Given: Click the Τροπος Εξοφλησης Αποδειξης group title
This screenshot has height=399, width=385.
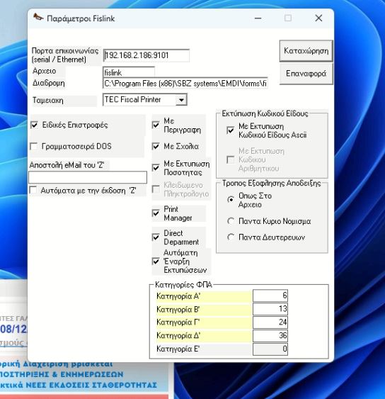Looking at the screenshot, I should pyautogui.click(x=271, y=184).
